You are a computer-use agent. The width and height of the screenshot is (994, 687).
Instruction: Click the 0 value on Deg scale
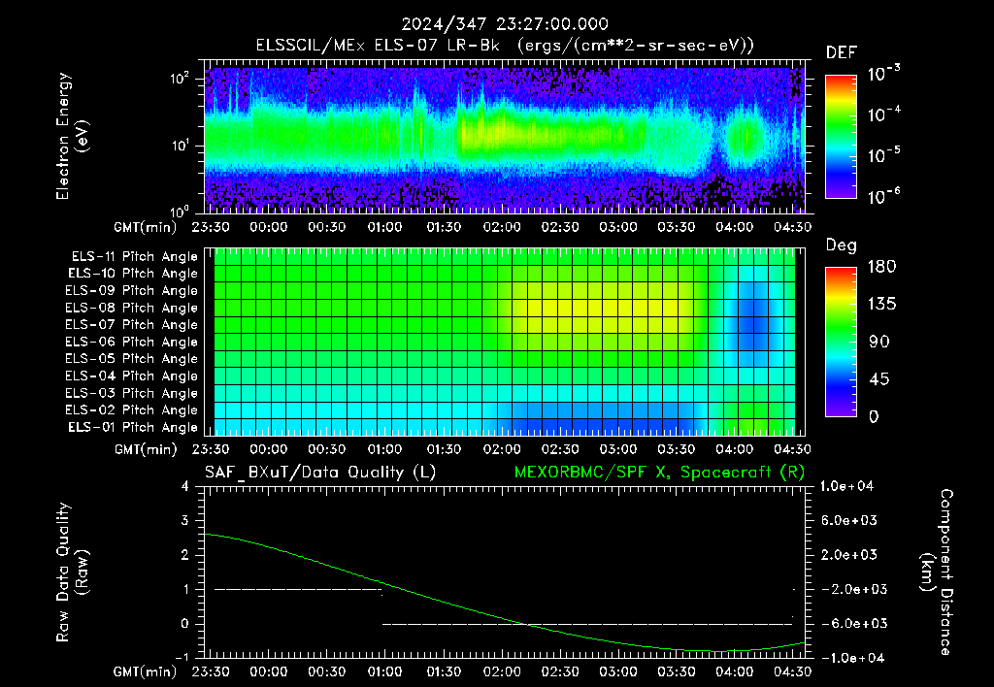point(874,417)
